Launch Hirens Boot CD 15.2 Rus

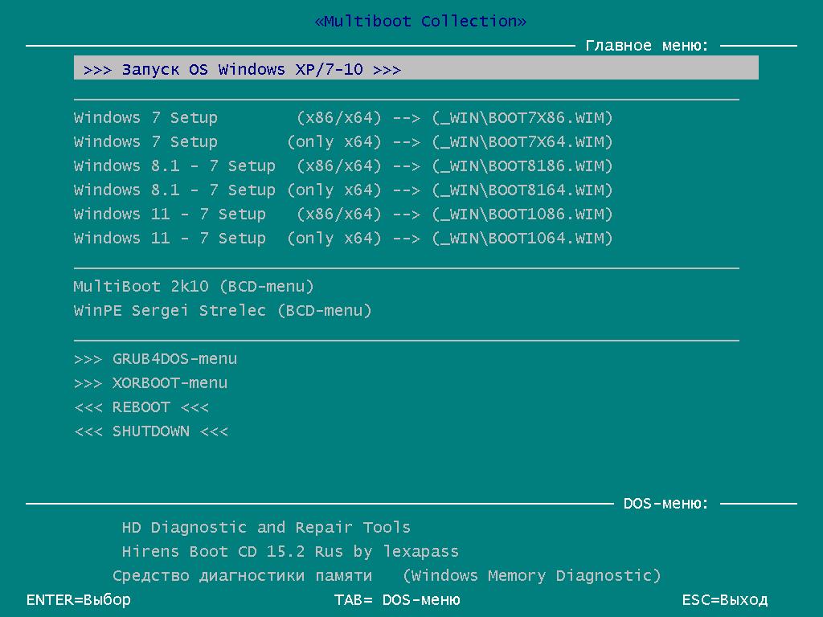tap(290, 552)
